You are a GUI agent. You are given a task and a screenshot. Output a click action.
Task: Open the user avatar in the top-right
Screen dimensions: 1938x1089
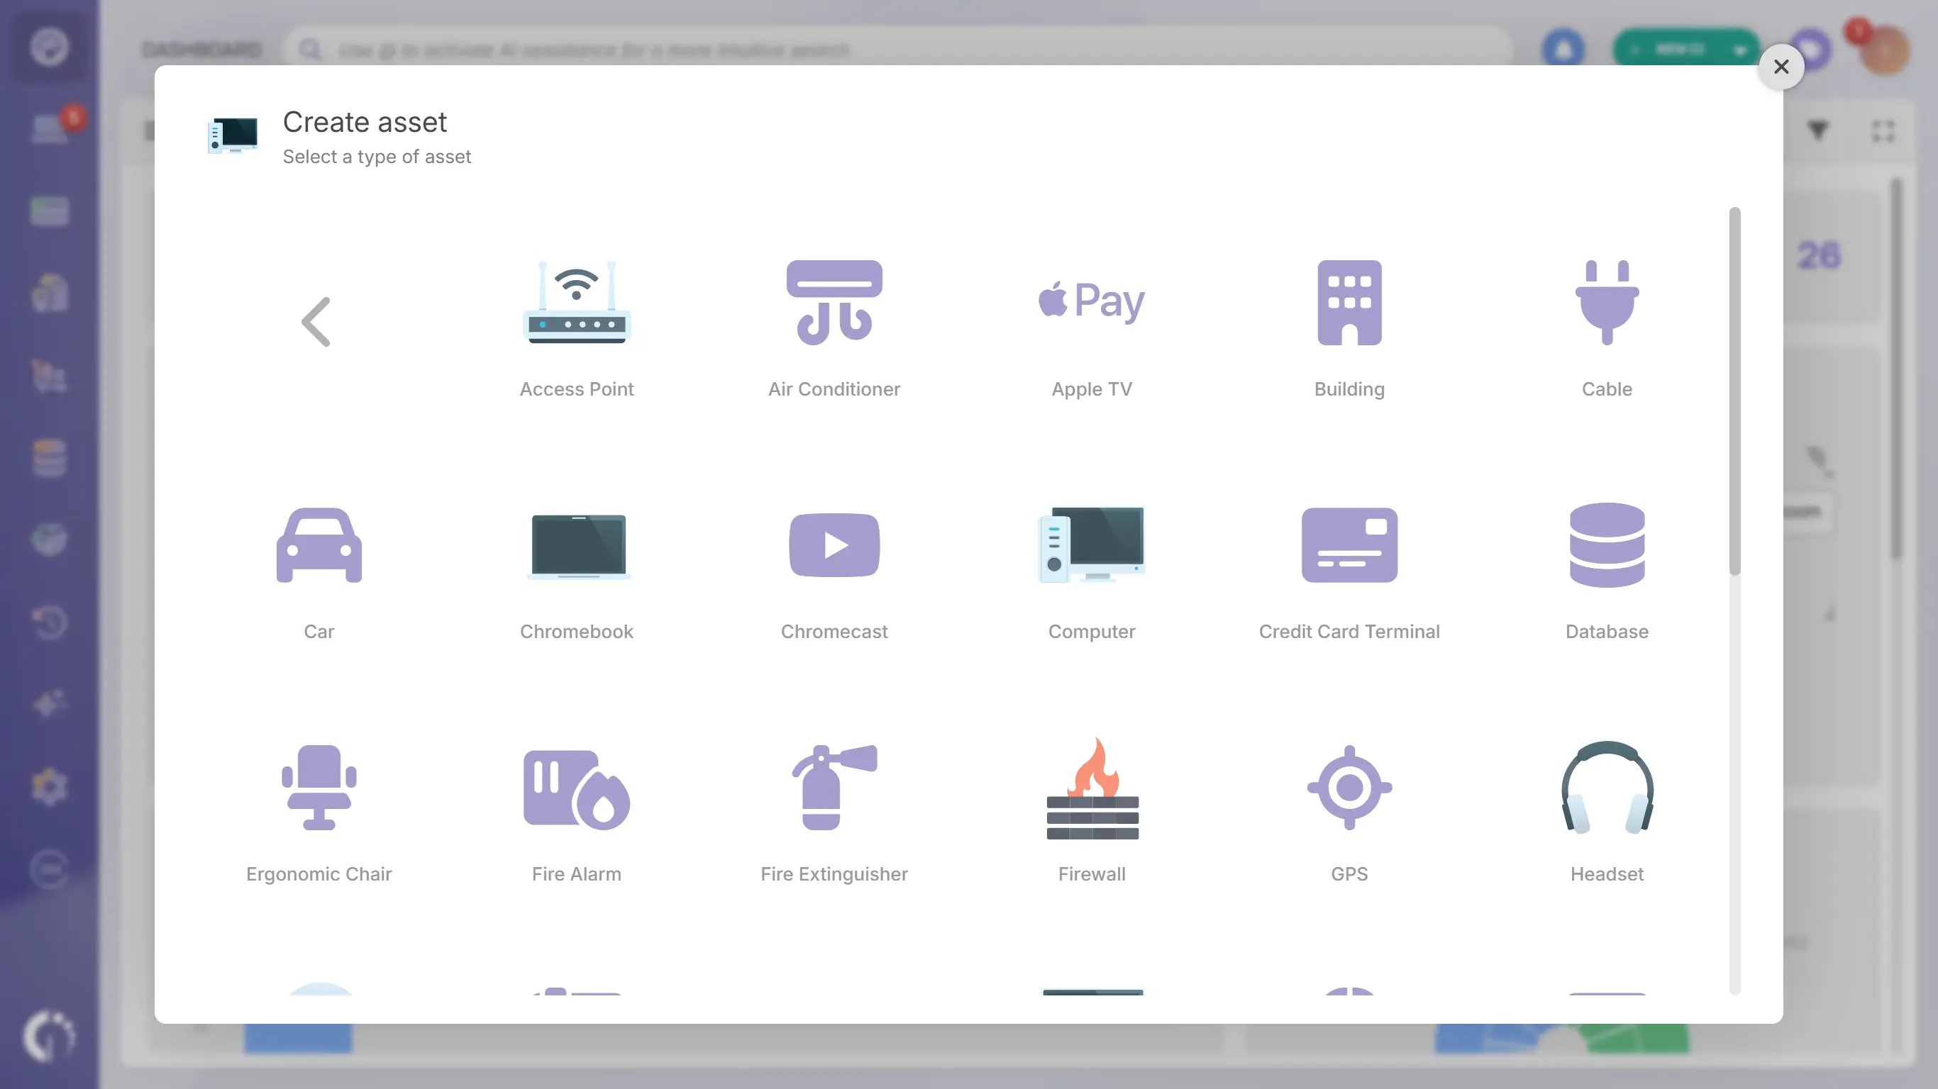coord(1884,50)
